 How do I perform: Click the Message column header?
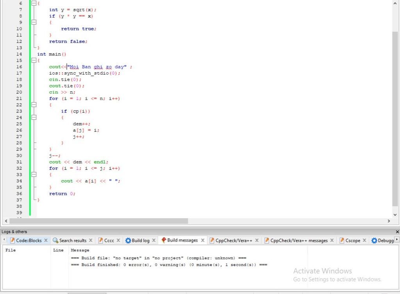point(80,250)
